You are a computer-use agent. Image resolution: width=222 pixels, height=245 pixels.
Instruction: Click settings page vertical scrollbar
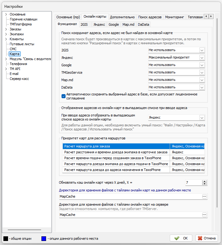click(x=217, y=113)
